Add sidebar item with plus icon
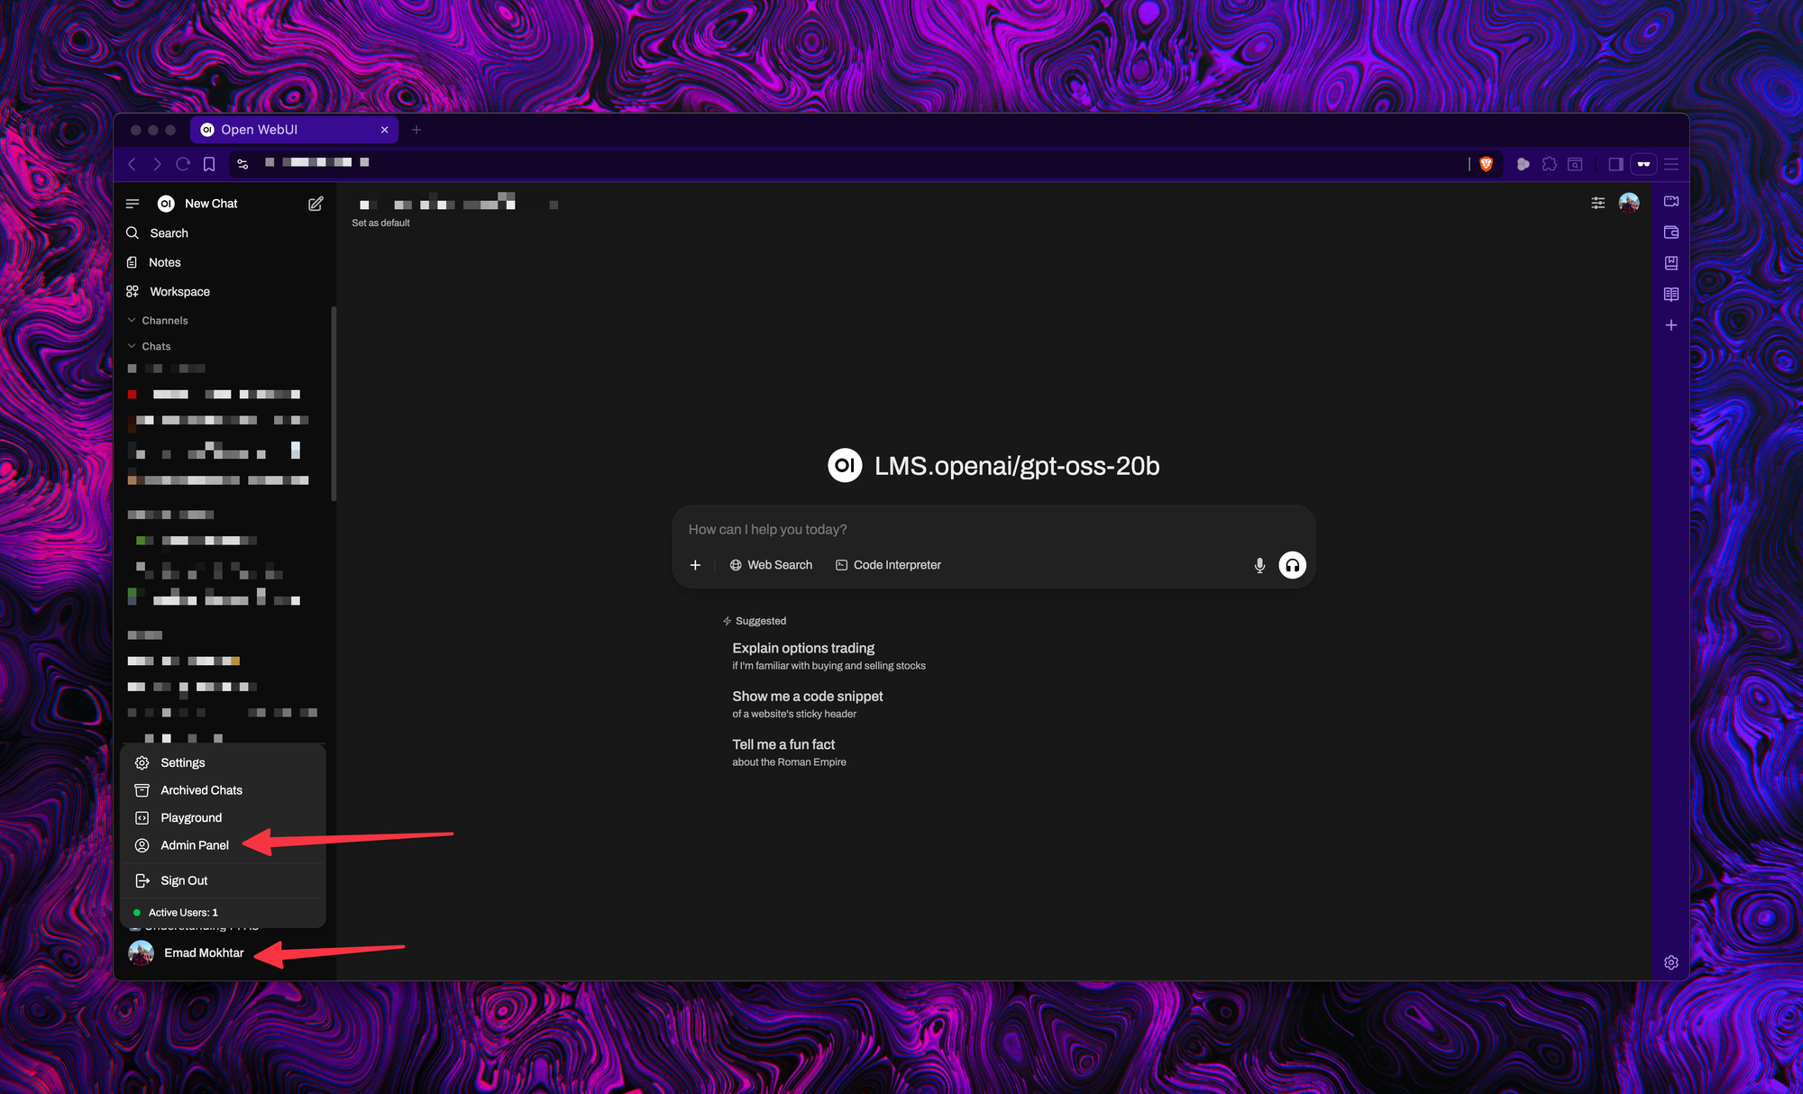This screenshot has height=1094, width=1803. (1670, 325)
